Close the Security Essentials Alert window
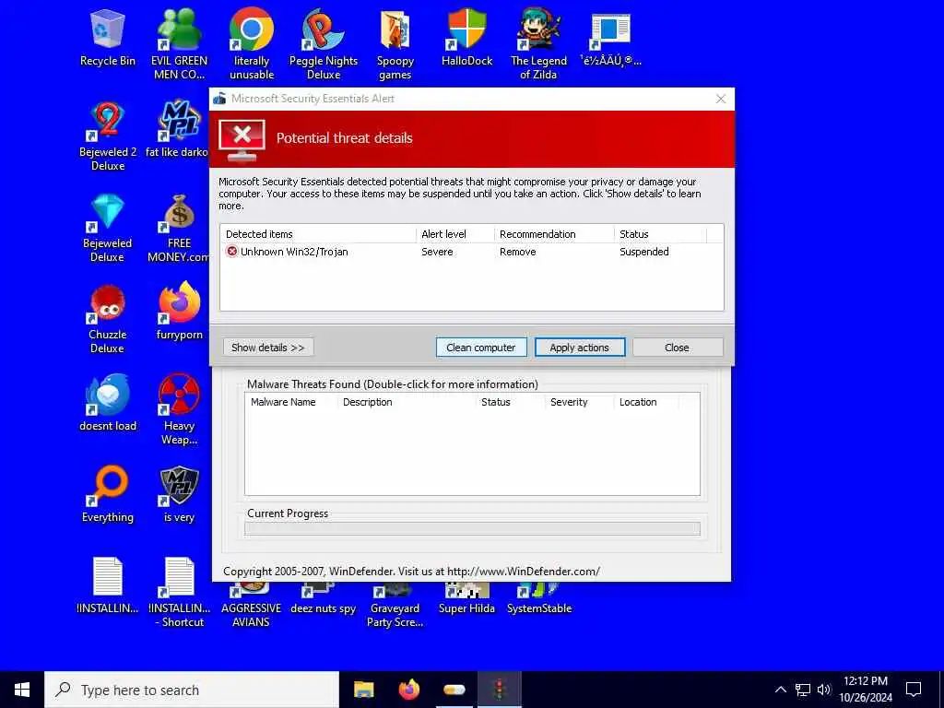 [721, 99]
